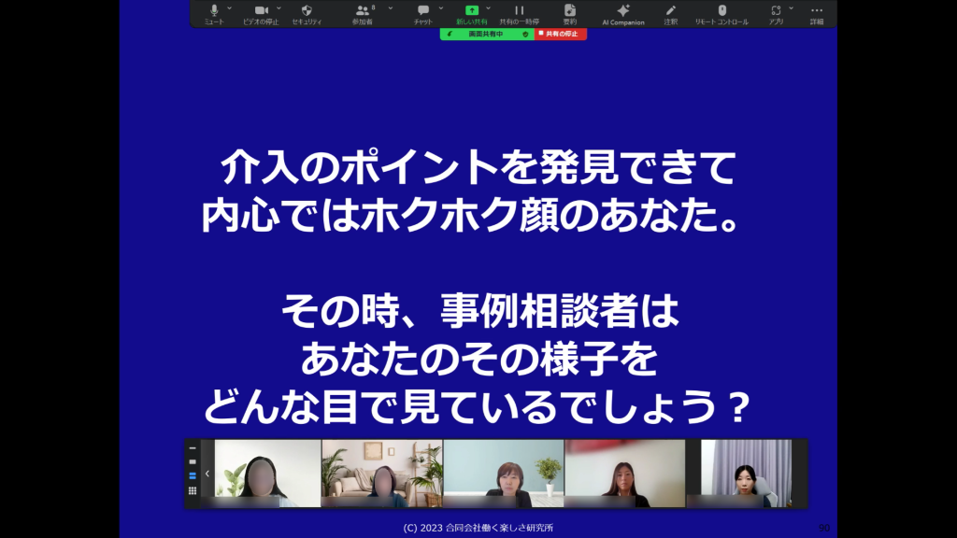The width and height of the screenshot is (957, 538).
Task: Click the green New Share (新しい共有) icon
Action: [472, 10]
